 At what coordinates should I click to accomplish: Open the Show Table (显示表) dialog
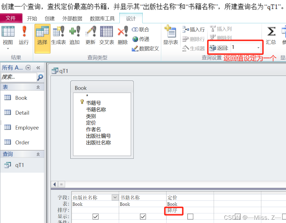(x=170, y=35)
